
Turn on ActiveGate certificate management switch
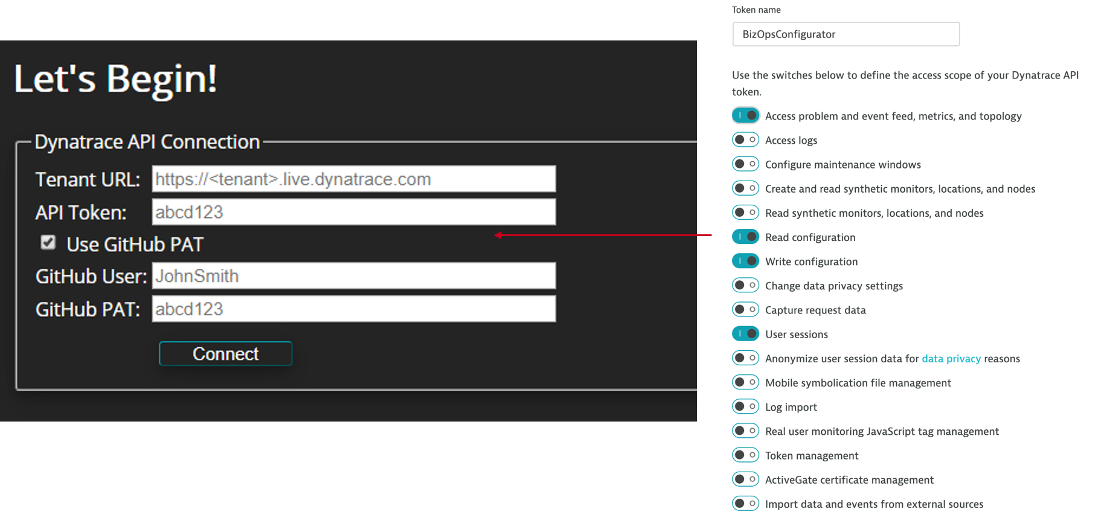click(745, 479)
